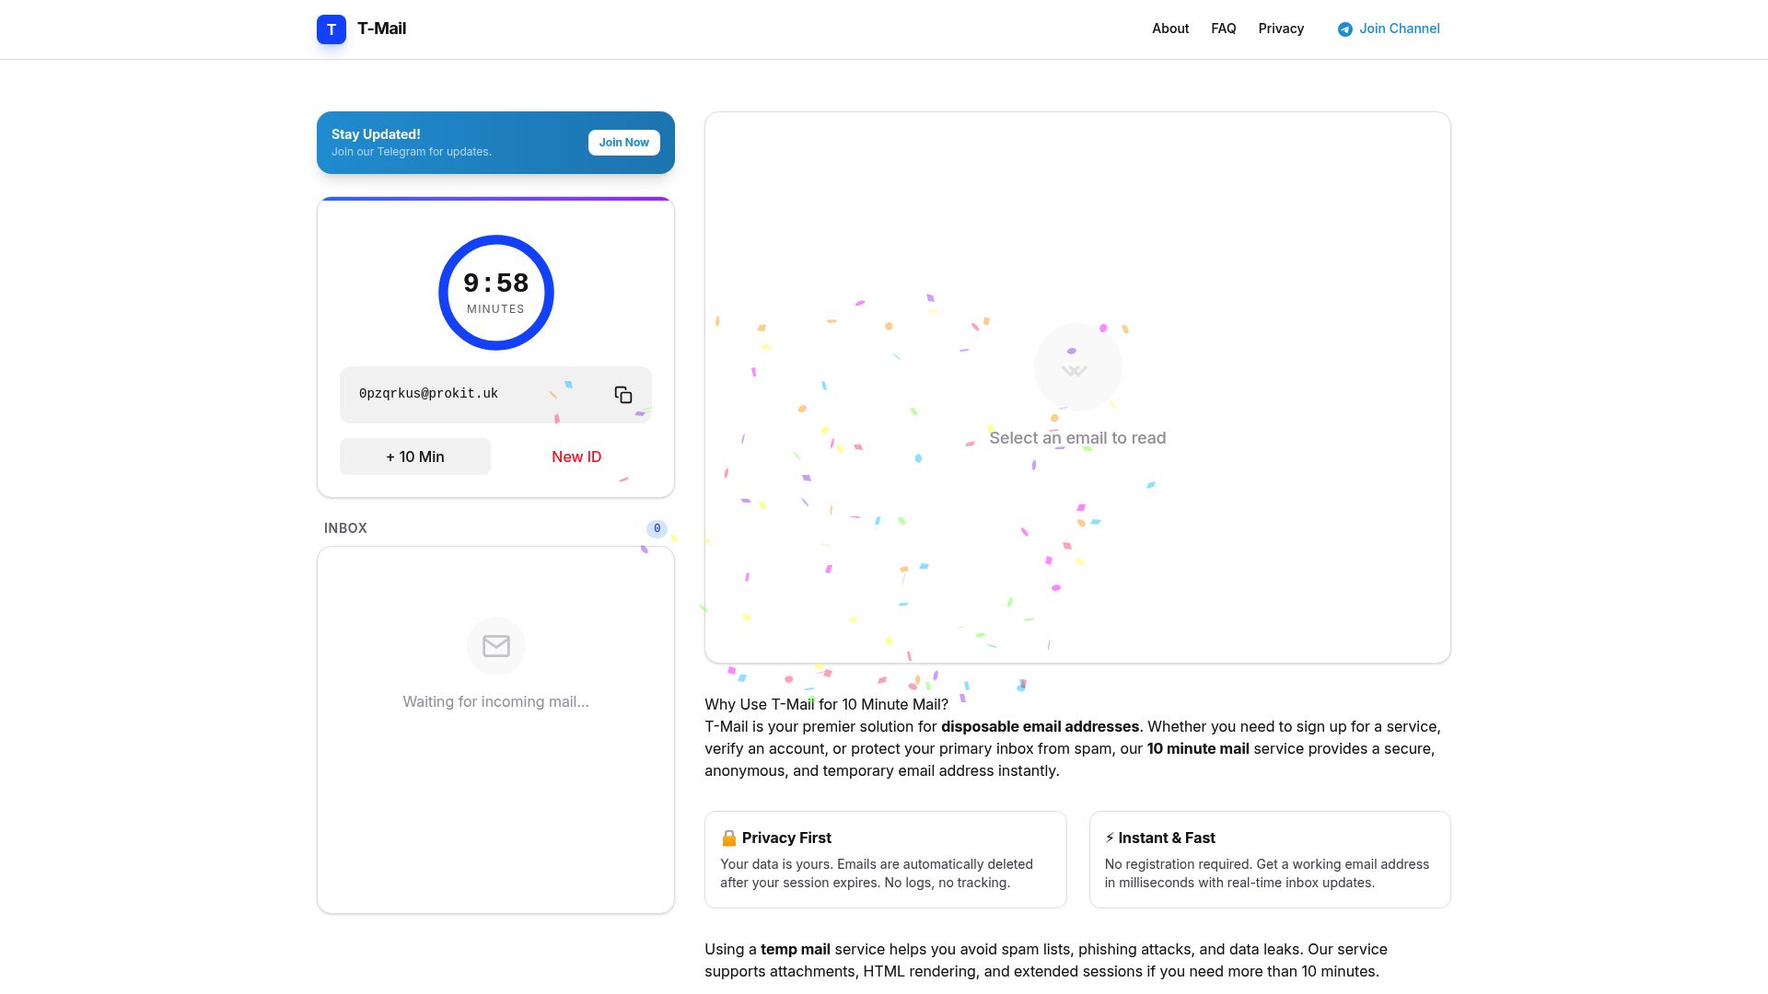Screen dimensions: 1768x994
Task: Extend session with + 10 Min
Action: tap(415, 457)
